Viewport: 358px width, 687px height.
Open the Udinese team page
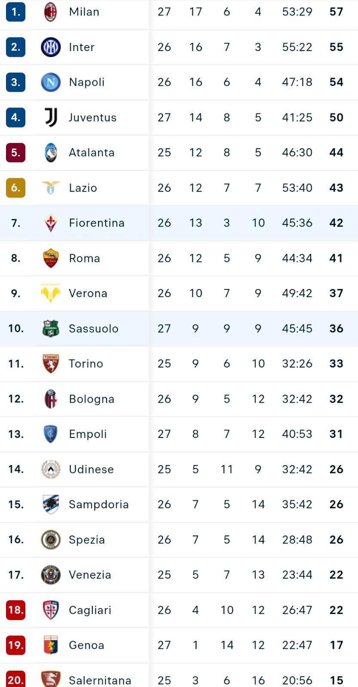[91, 469]
